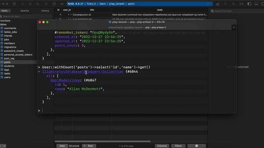Select the password_resets table
This screenshot has width=264, height=148.
click(x=14, y=51)
